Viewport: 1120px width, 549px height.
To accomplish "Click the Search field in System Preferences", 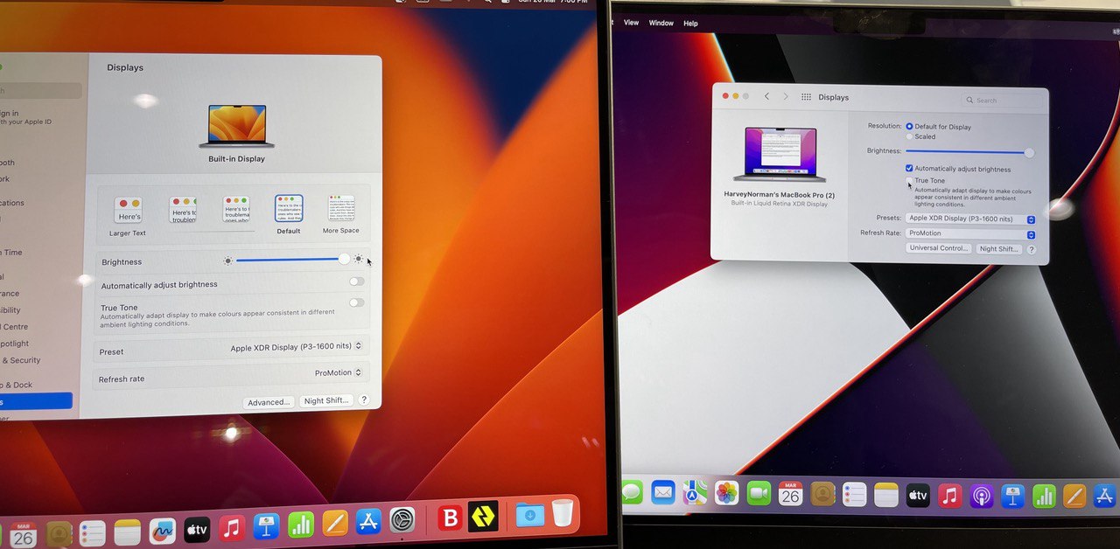I will pos(1003,101).
